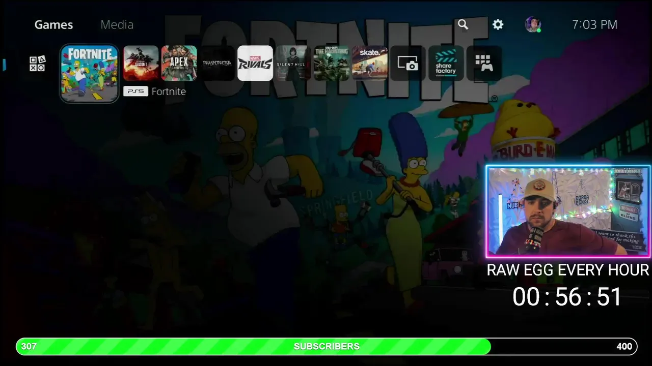Click the 307 subscriber count

click(29, 346)
